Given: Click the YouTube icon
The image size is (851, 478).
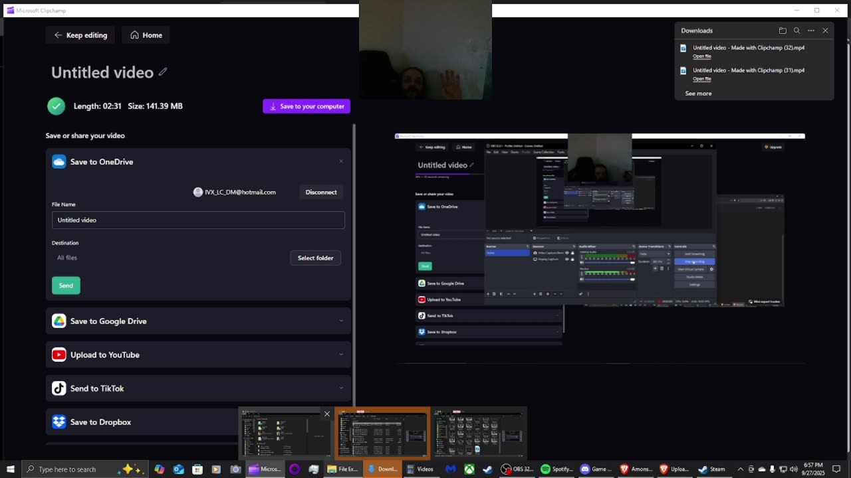Looking at the screenshot, I should 59,355.
